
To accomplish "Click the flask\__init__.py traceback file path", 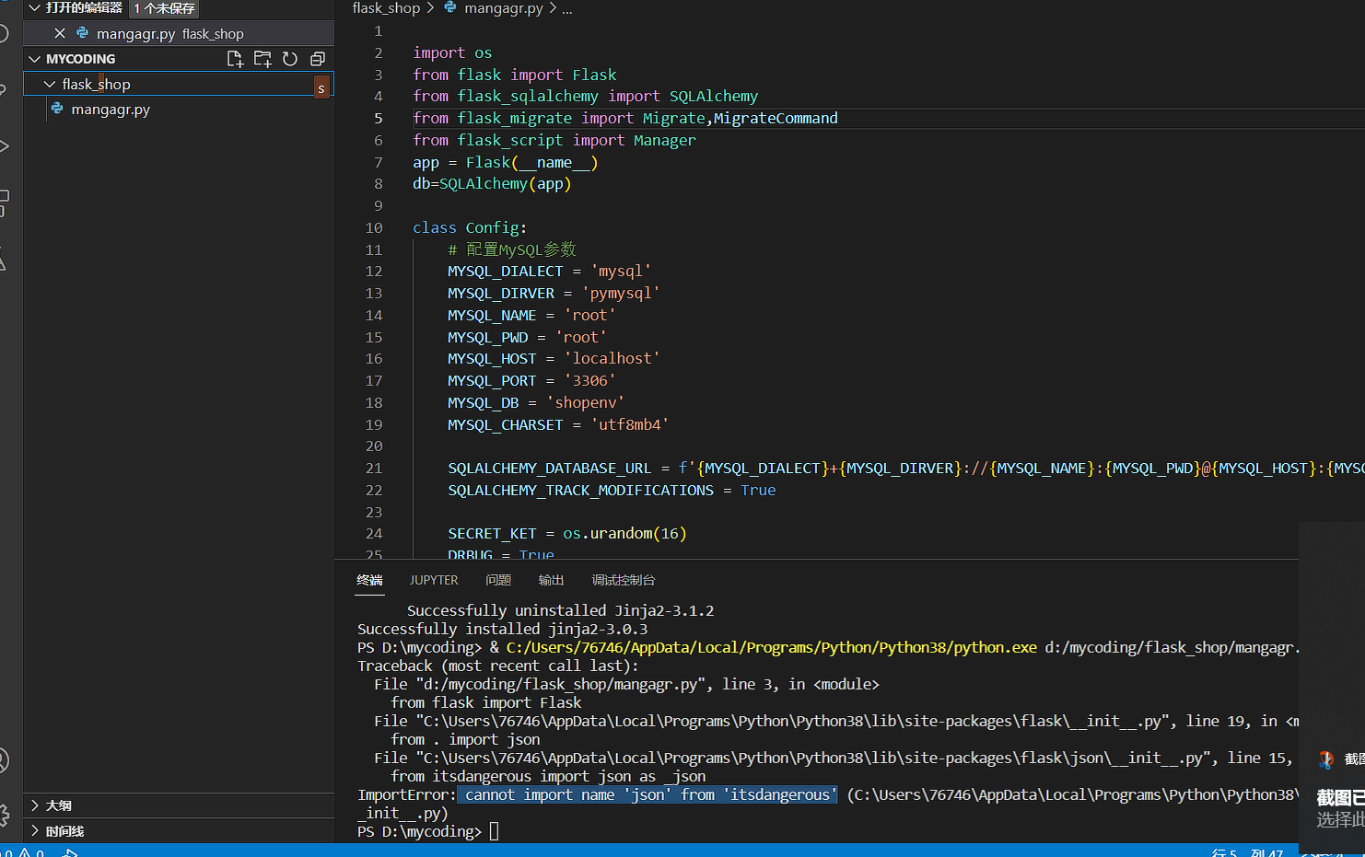I will [792, 721].
